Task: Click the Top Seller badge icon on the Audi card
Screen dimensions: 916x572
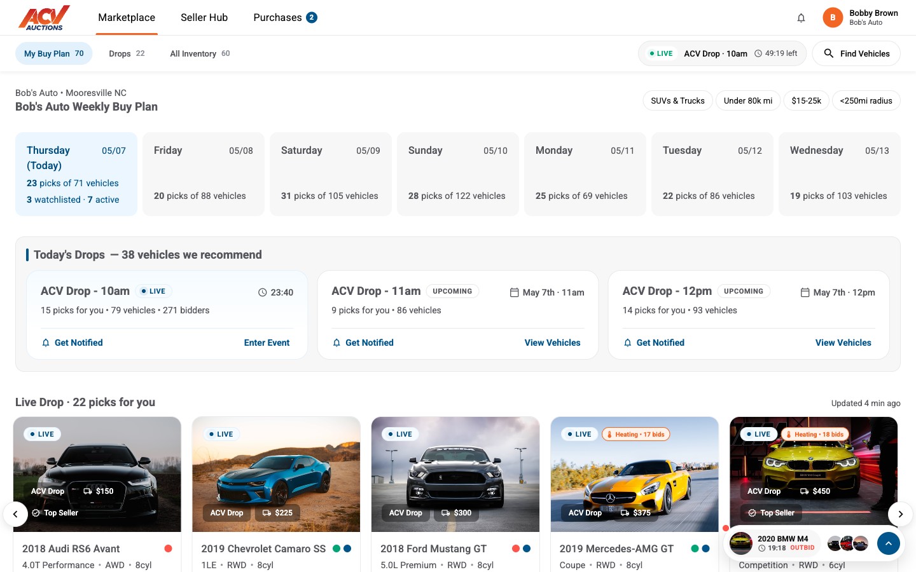Action: point(36,513)
